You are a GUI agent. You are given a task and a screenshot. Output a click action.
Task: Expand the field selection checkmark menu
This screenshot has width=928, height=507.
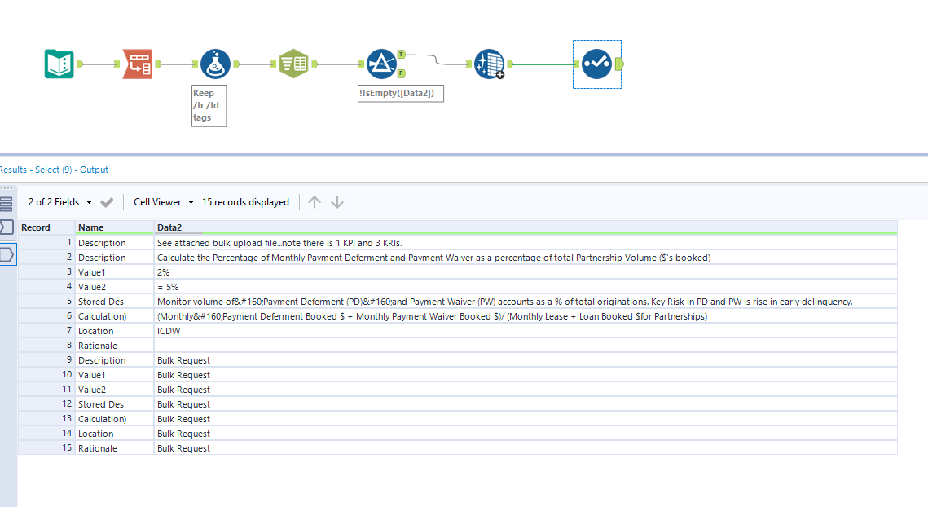click(x=105, y=201)
